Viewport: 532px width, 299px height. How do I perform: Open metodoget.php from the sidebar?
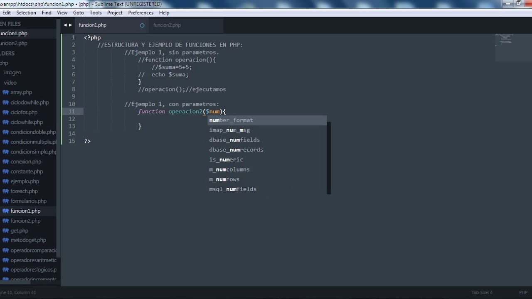point(28,240)
